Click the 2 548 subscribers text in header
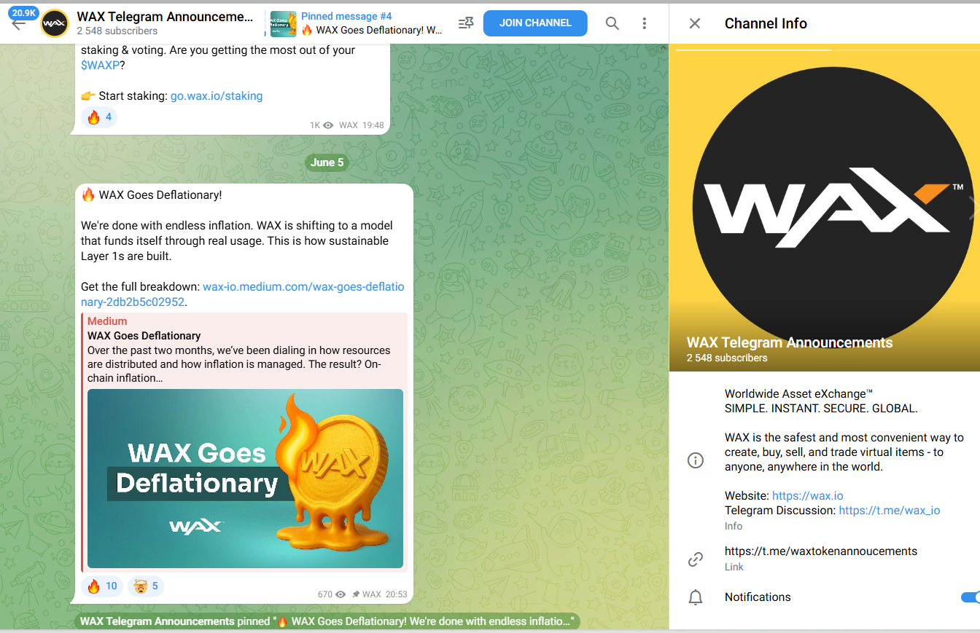 coord(117,31)
